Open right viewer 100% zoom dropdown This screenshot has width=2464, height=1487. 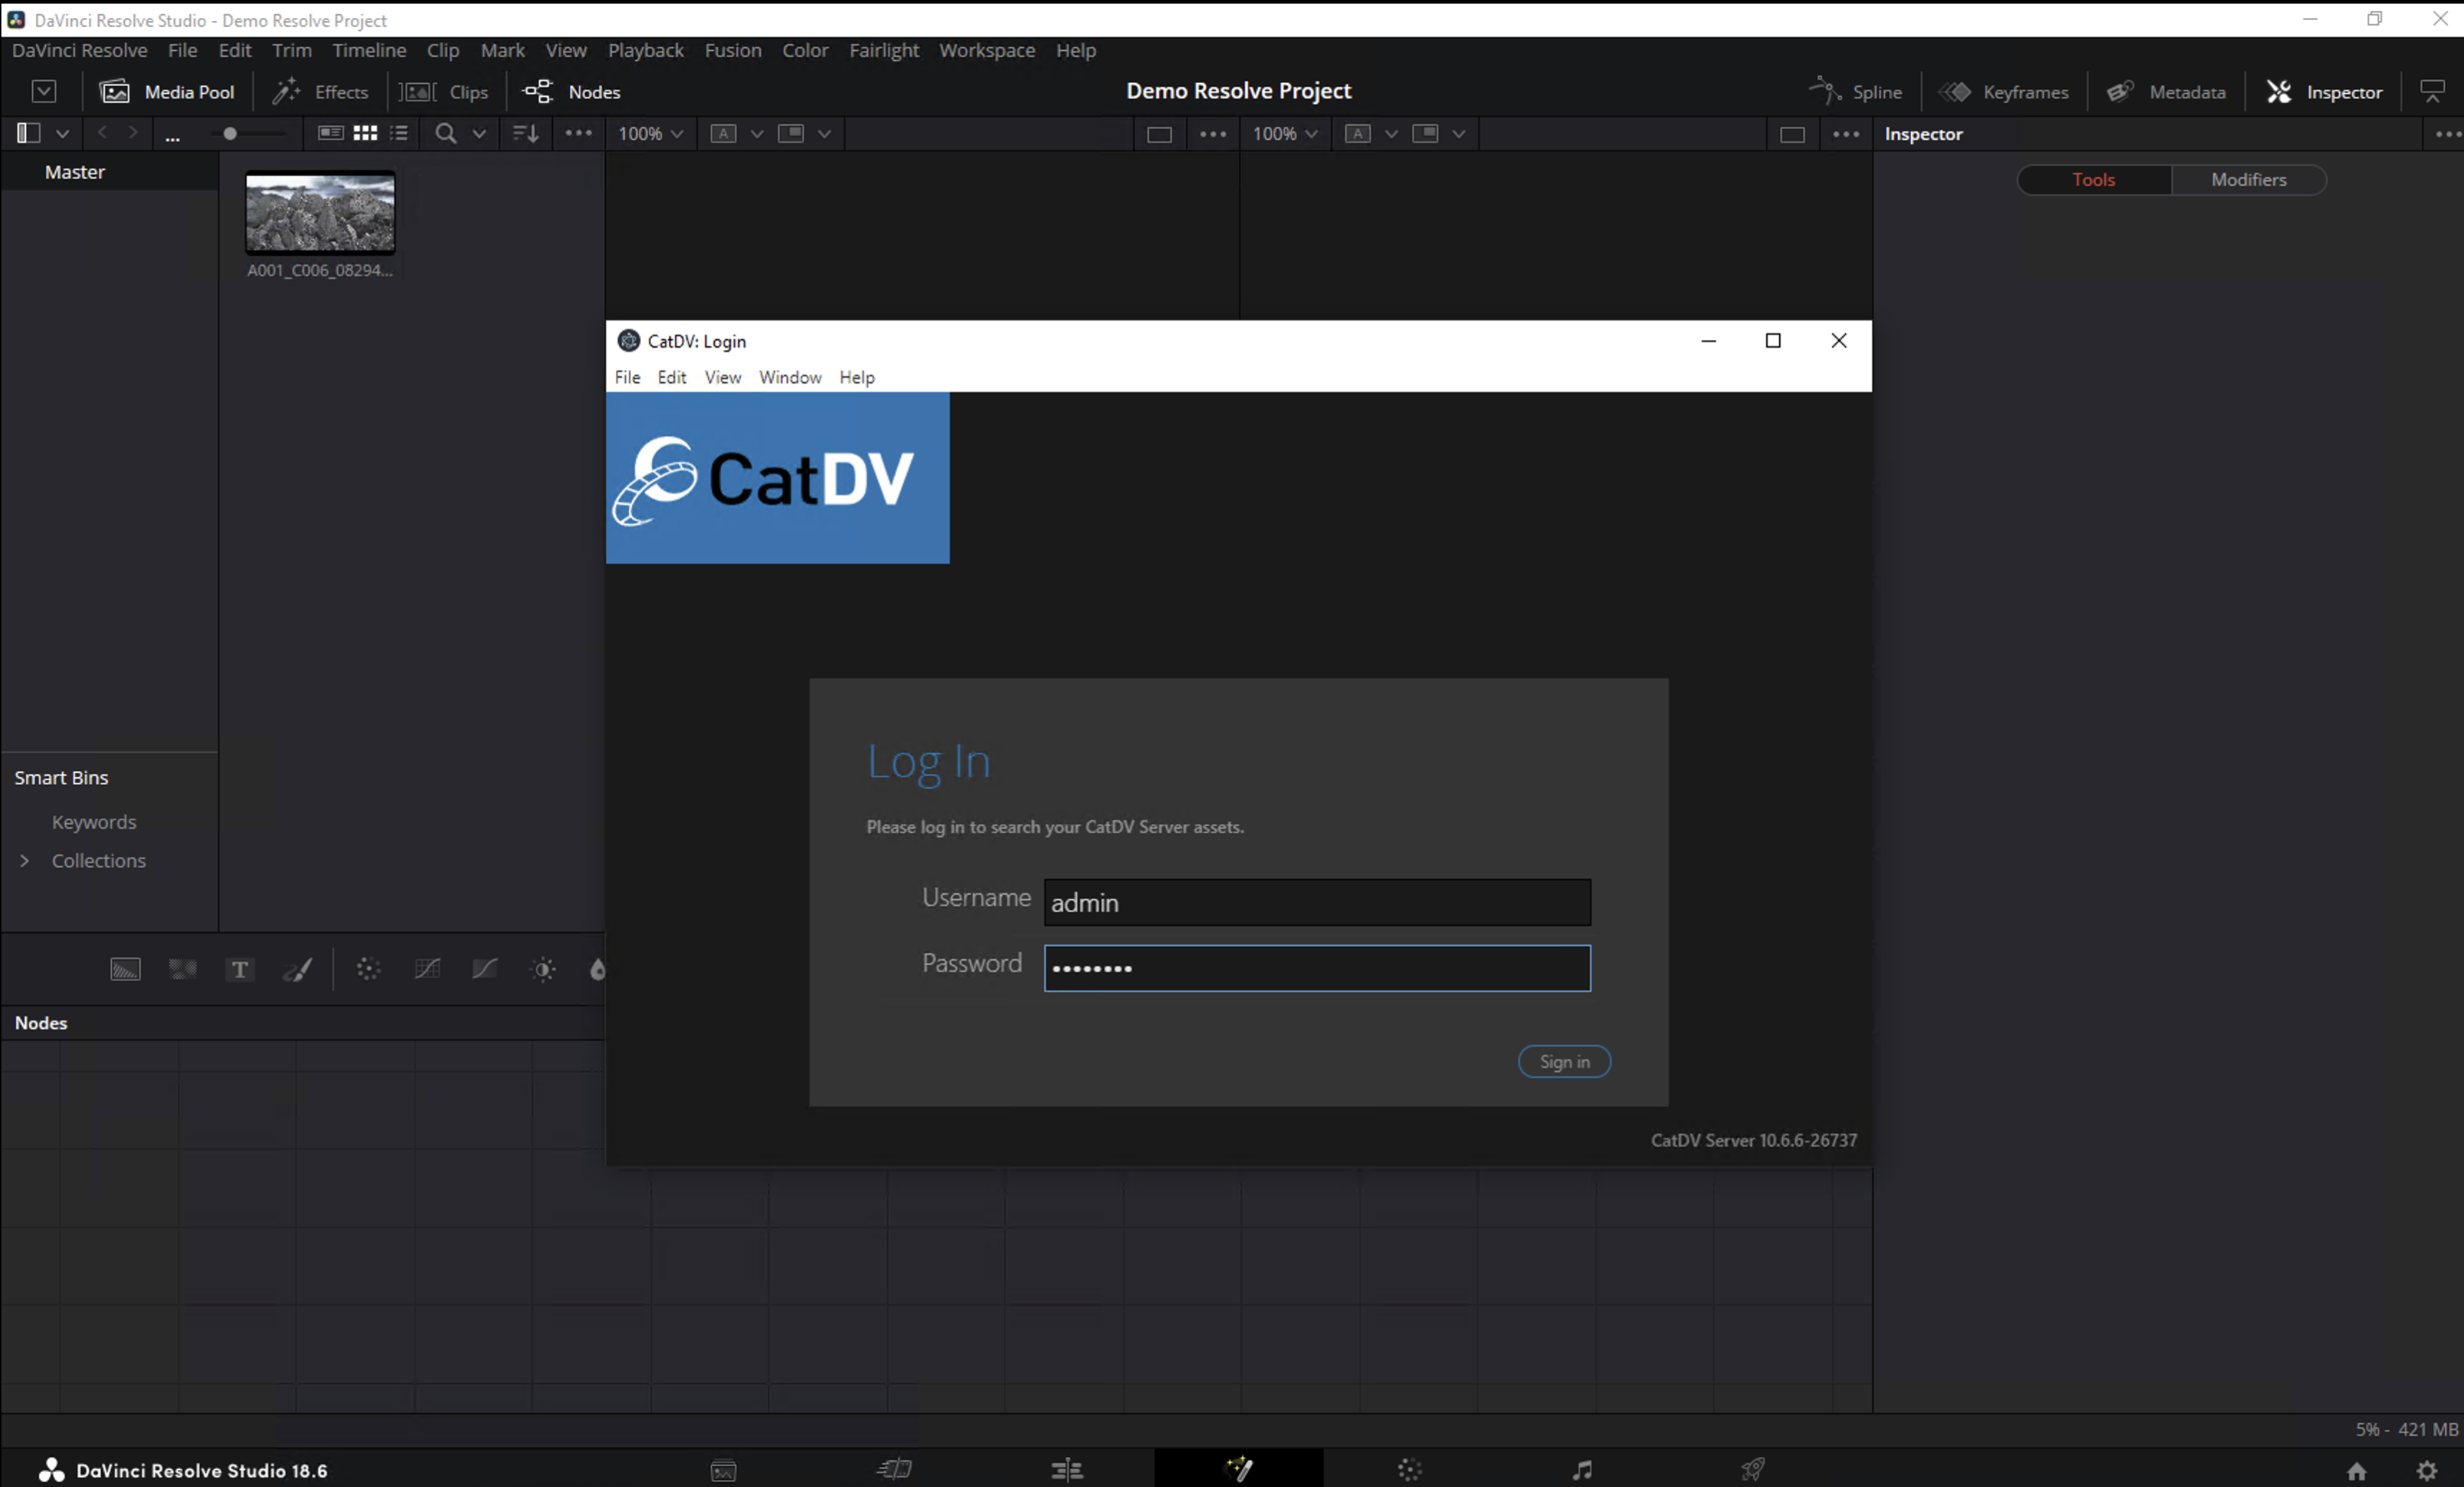point(1285,134)
